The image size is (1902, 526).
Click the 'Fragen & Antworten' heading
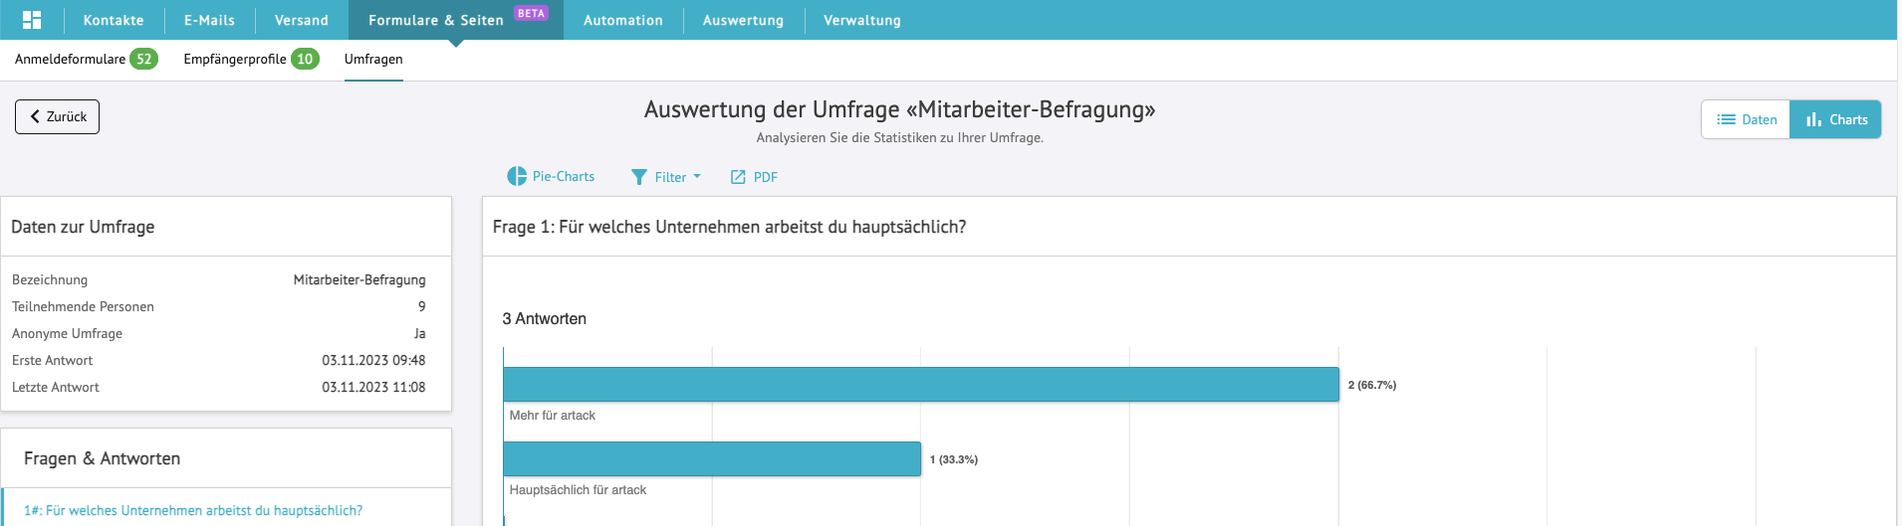[x=102, y=458]
